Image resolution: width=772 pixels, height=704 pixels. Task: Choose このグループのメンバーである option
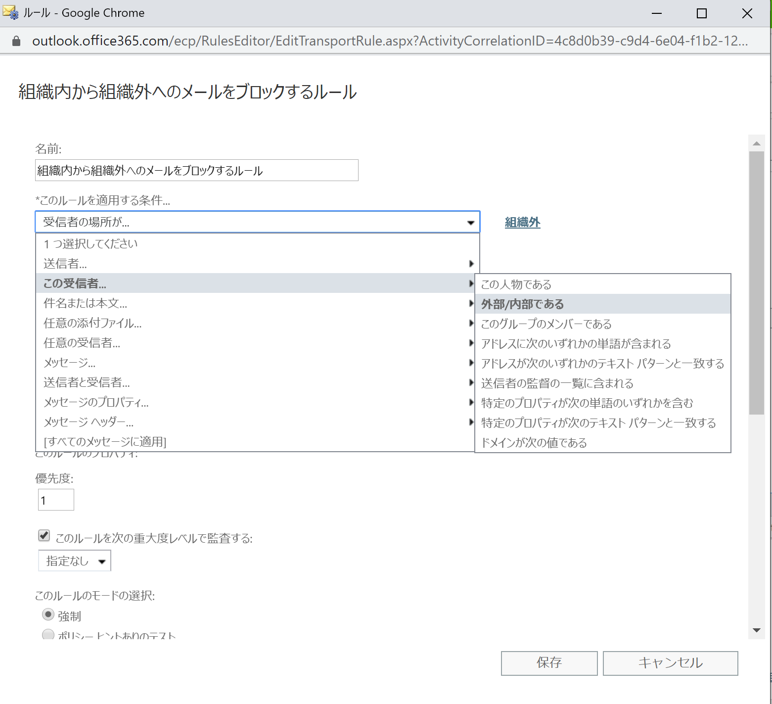point(603,324)
